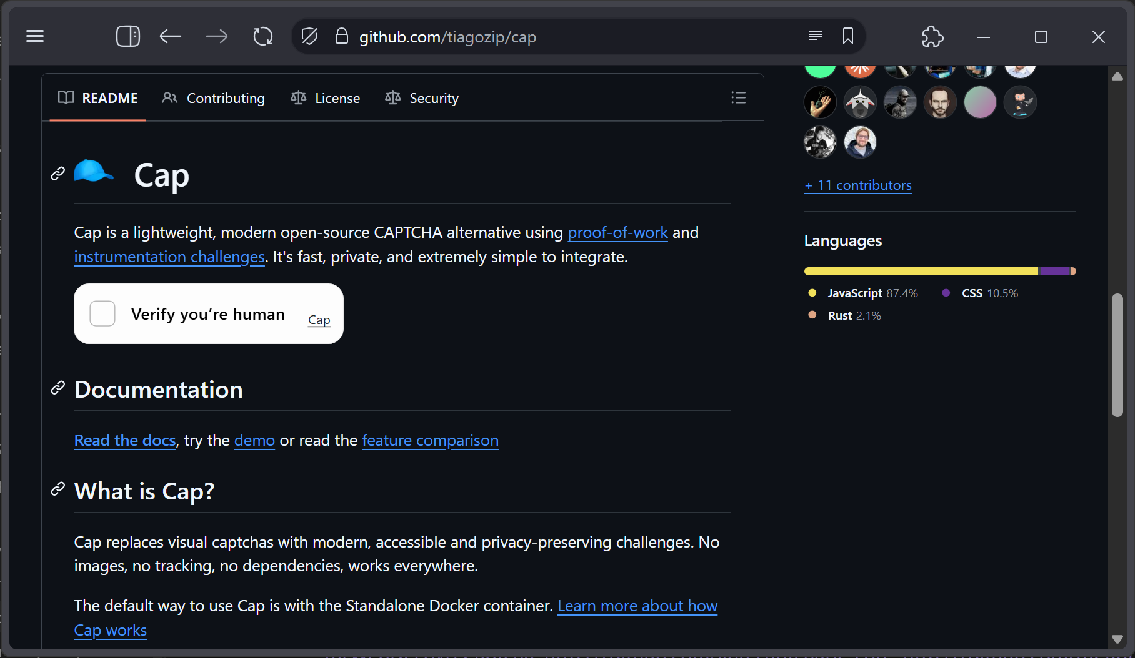The width and height of the screenshot is (1135, 658).
Task: Click the address bar showing github.com/tiagozip/cap
Action: click(578, 36)
